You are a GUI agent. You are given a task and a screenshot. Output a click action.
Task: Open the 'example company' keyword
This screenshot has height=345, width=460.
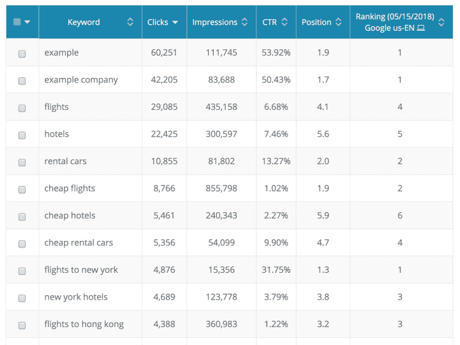[81, 80]
